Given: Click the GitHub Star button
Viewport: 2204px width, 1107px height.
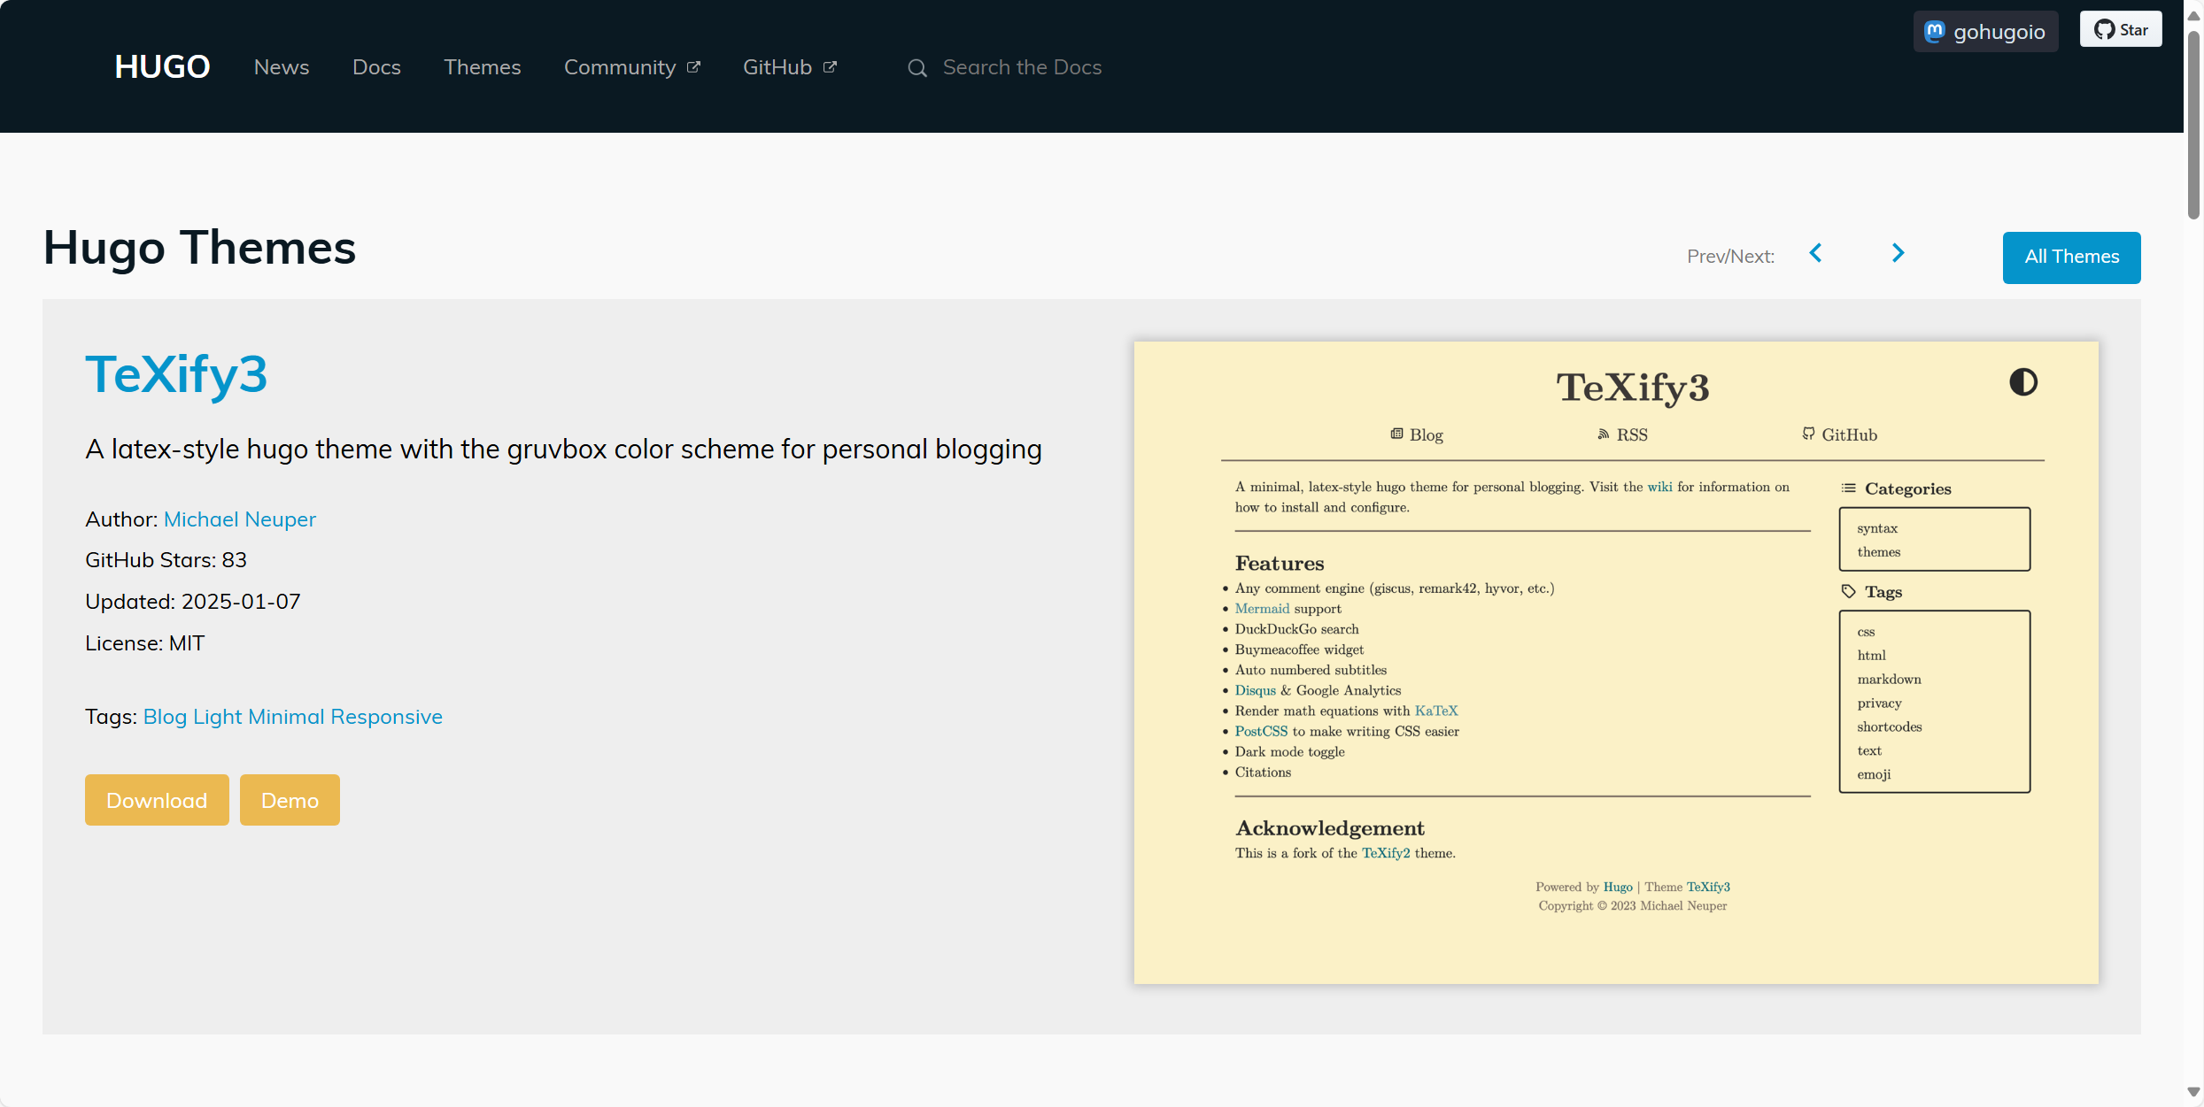Looking at the screenshot, I should [2120, 29].
